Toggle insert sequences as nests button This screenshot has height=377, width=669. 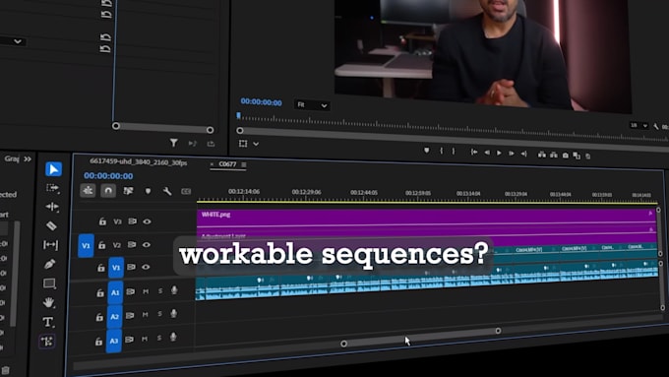[88, 190]
